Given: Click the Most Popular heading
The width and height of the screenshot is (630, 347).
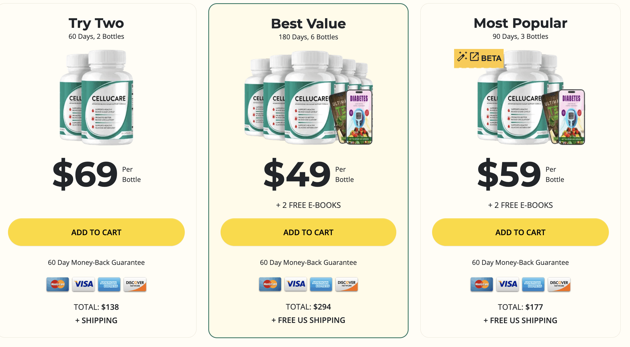Looking at the screenshot, I should coord(520,23).
